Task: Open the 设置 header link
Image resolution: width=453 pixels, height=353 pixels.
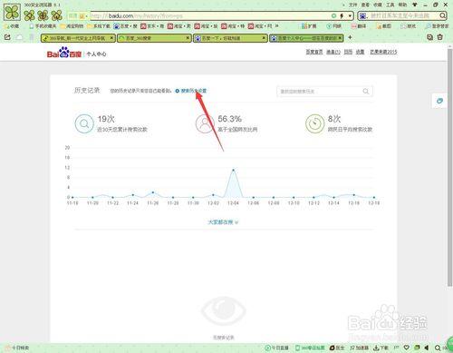Action: (x=360, y=52)
